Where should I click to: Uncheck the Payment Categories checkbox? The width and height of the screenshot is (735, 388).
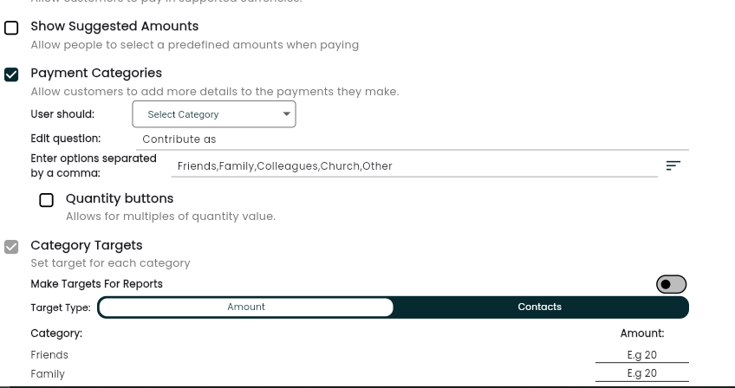point(11,74)
